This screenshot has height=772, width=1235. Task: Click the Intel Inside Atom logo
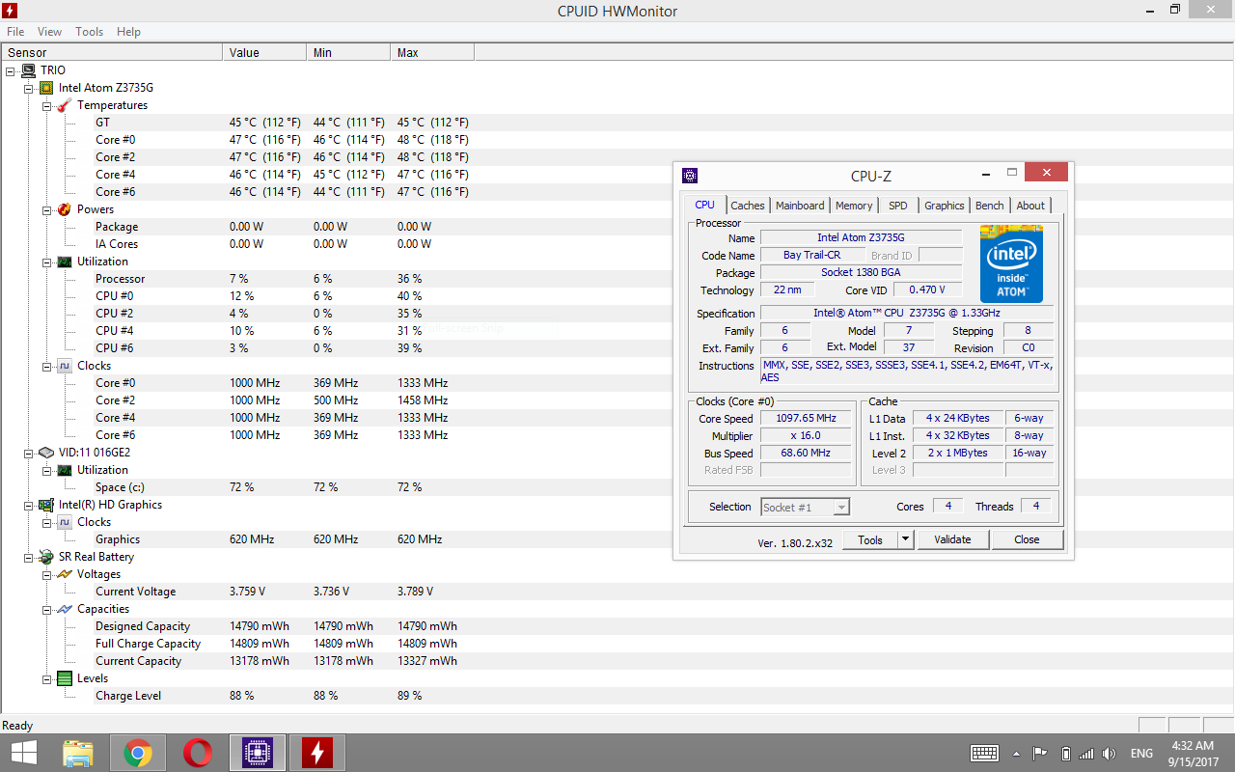click(x=1011, y=263)
